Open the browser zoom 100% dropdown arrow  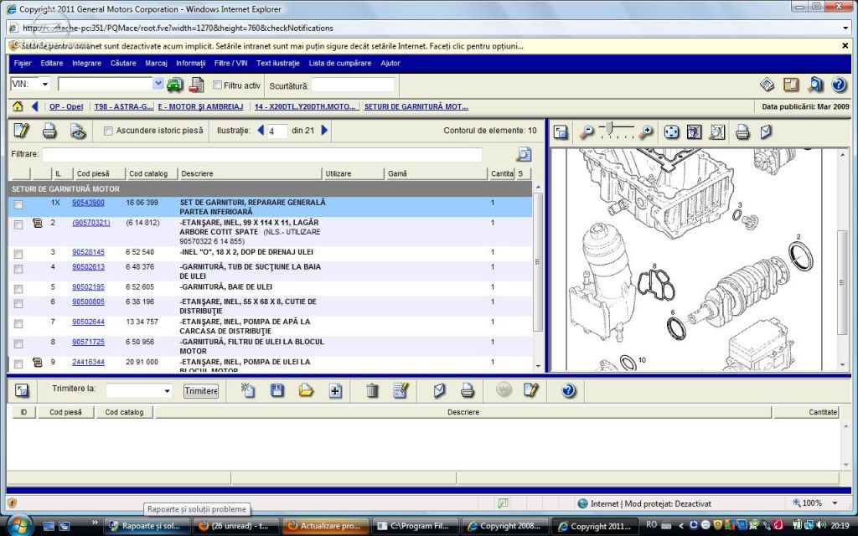pyautogui.click(x=835, y=503)
